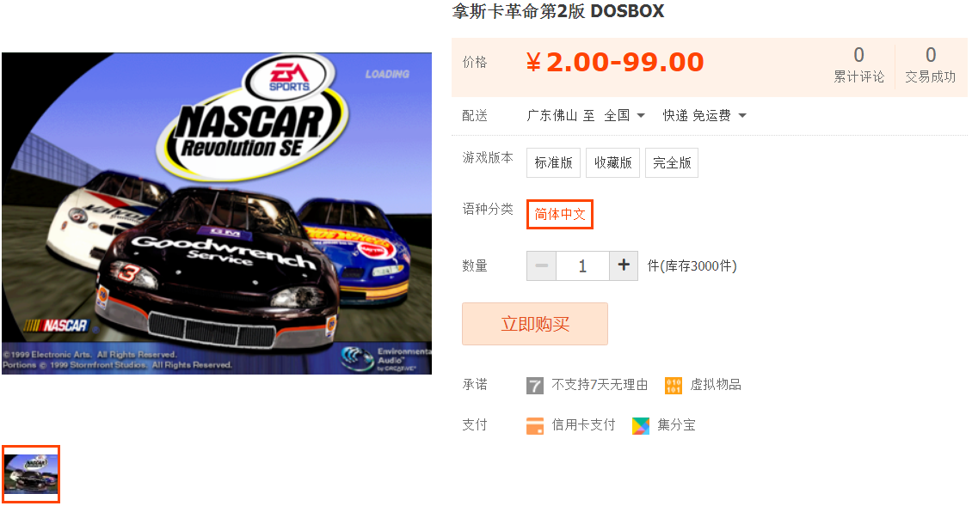
Task: Select the 收藏版 game version option
Action: click(x=612, y=163)
